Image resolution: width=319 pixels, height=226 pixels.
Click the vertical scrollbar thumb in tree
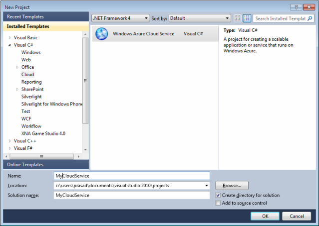85,81
